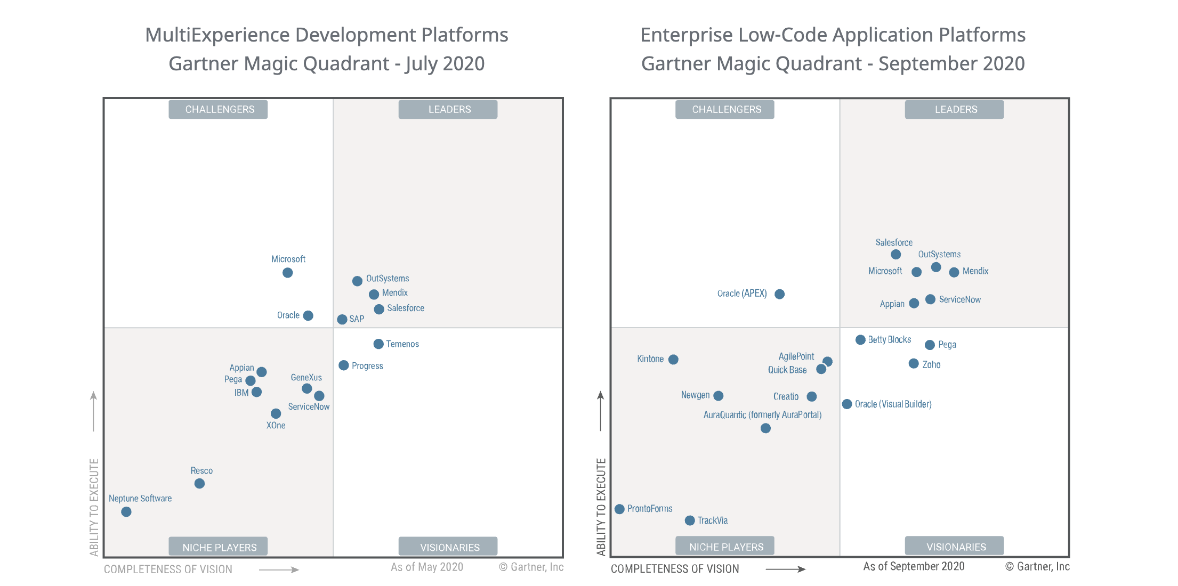Click the NICHE PLAYERS label in the MultiExperience chart
1178x586 pixels.
click(218, 547)
